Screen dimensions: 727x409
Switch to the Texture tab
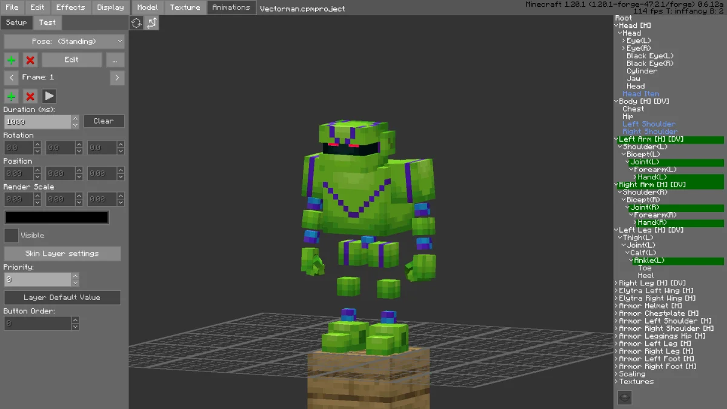pyautogui.click(x=185, y=7)
